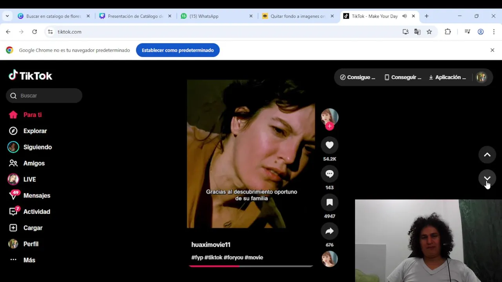Open comments bubble showing 143
Screen dimensions: 502x282
(x=329, y=174)
